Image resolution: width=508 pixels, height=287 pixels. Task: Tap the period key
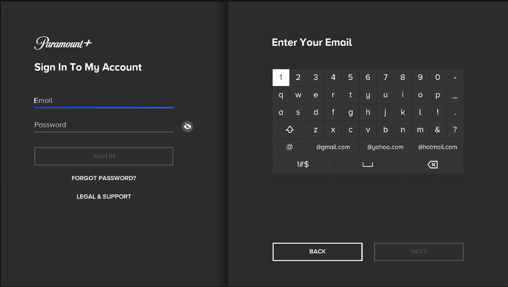pos(455,113)
